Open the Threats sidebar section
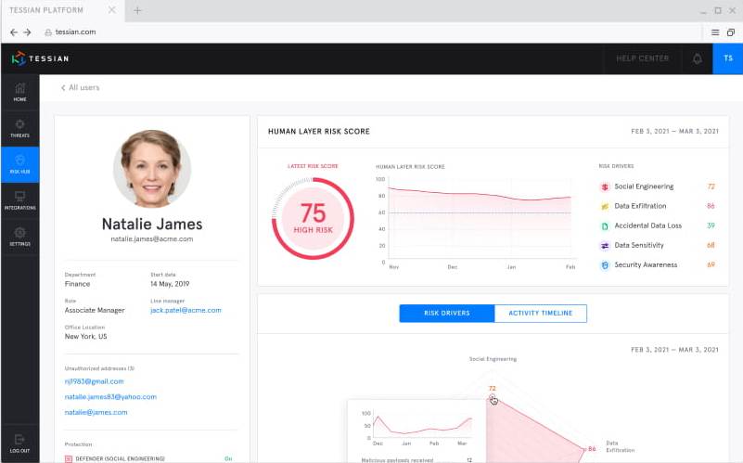Image resolution: width=743 pixels, height=463 pixels. 19,127
